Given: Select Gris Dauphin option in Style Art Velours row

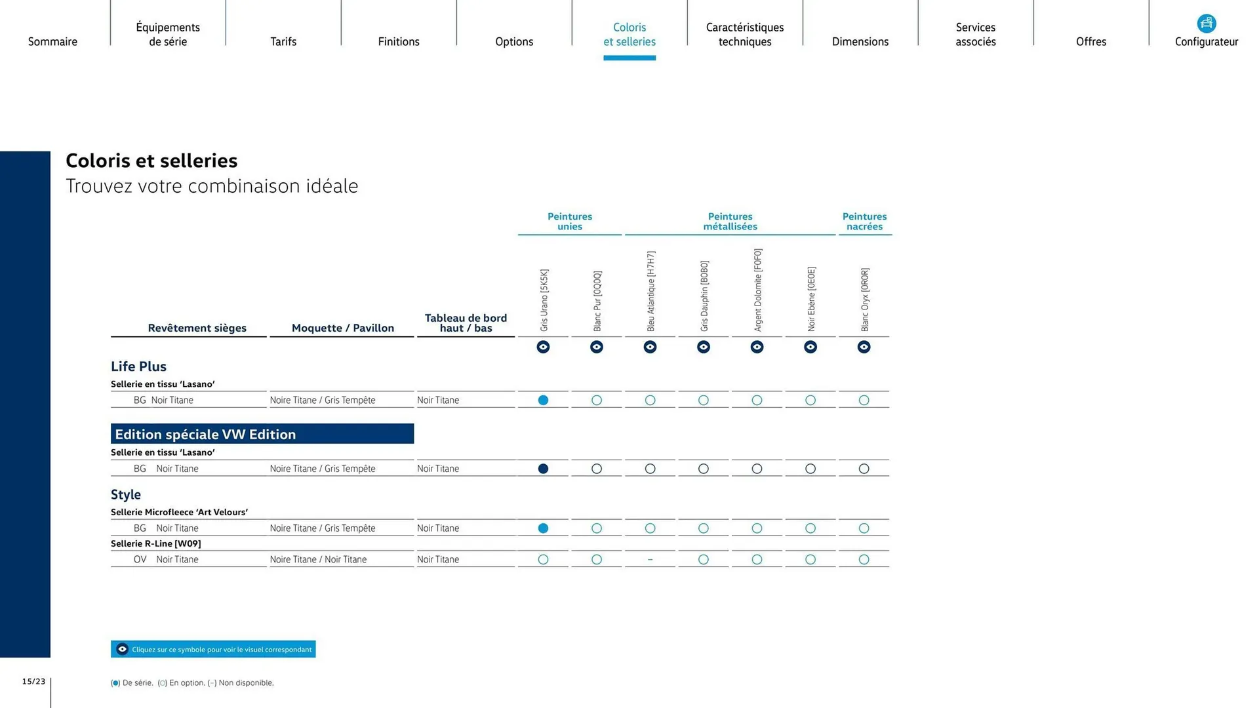Looking at the screenshot, I should pyautogui.click(x=704, y=528).
